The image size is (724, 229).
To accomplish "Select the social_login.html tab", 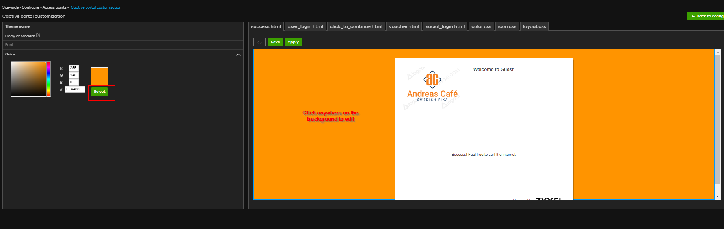I will pyautogui.click(x=445, y=26).
